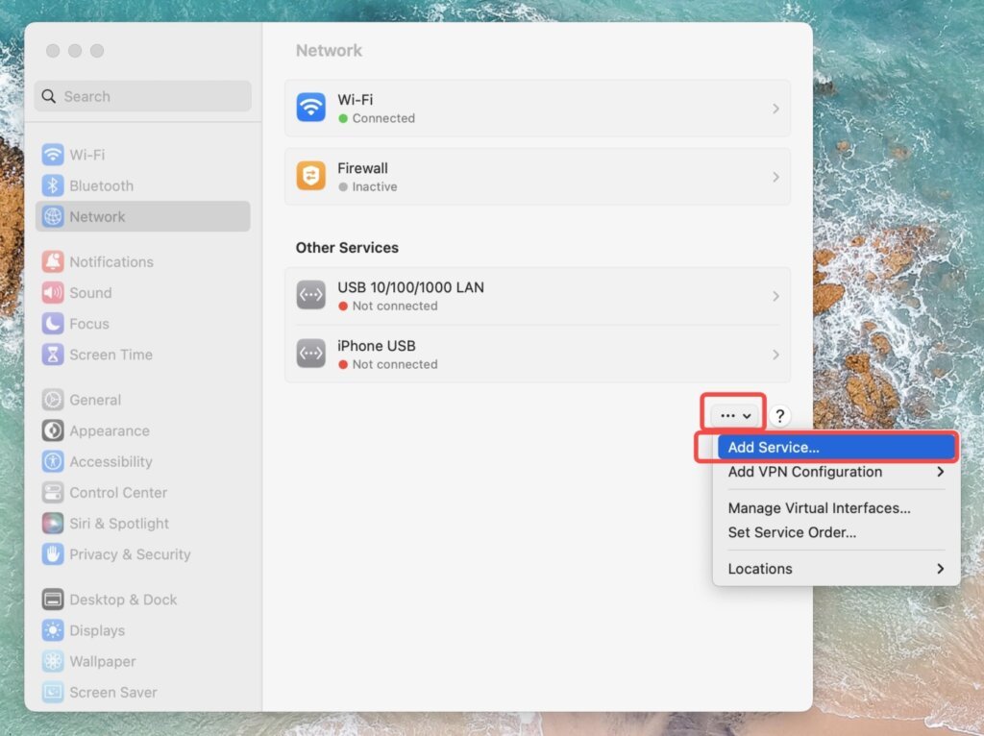Select Set Service Order in the menu
Viewport: 984px width, 736px height.
[791, 532]
